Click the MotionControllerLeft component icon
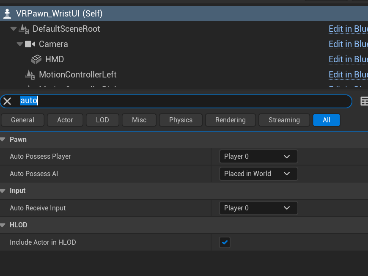 point(30,75)
